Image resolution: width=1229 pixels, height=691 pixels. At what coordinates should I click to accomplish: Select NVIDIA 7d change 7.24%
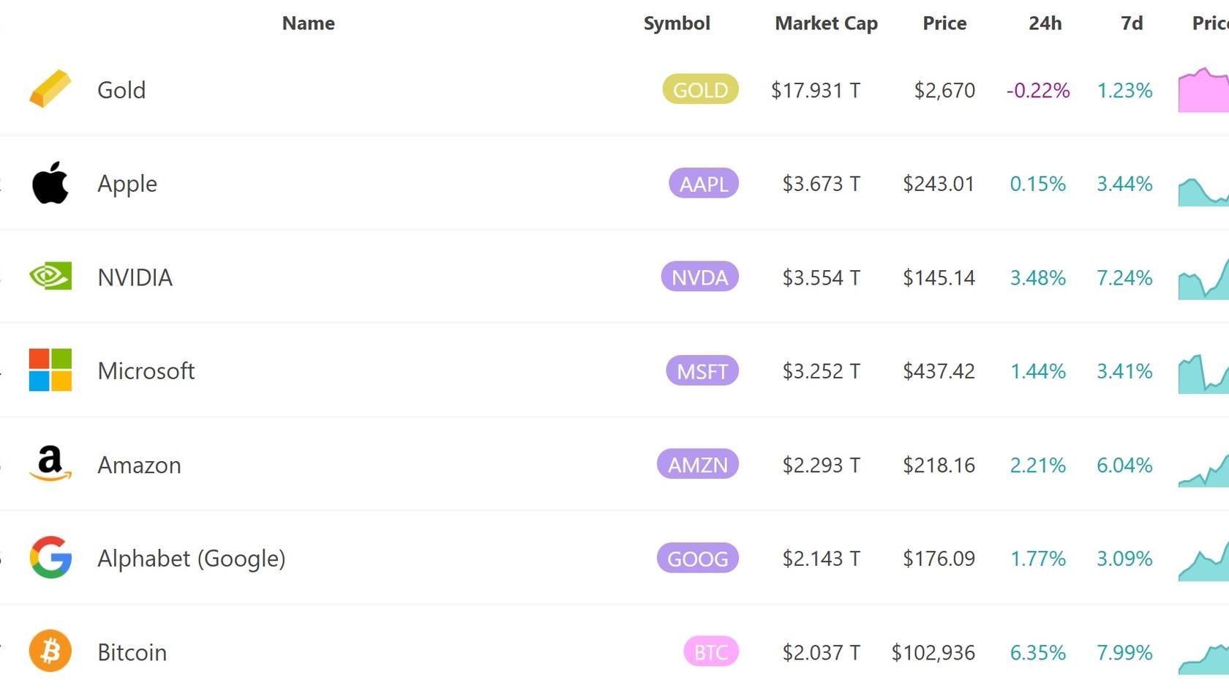[x=1124, y=277]
